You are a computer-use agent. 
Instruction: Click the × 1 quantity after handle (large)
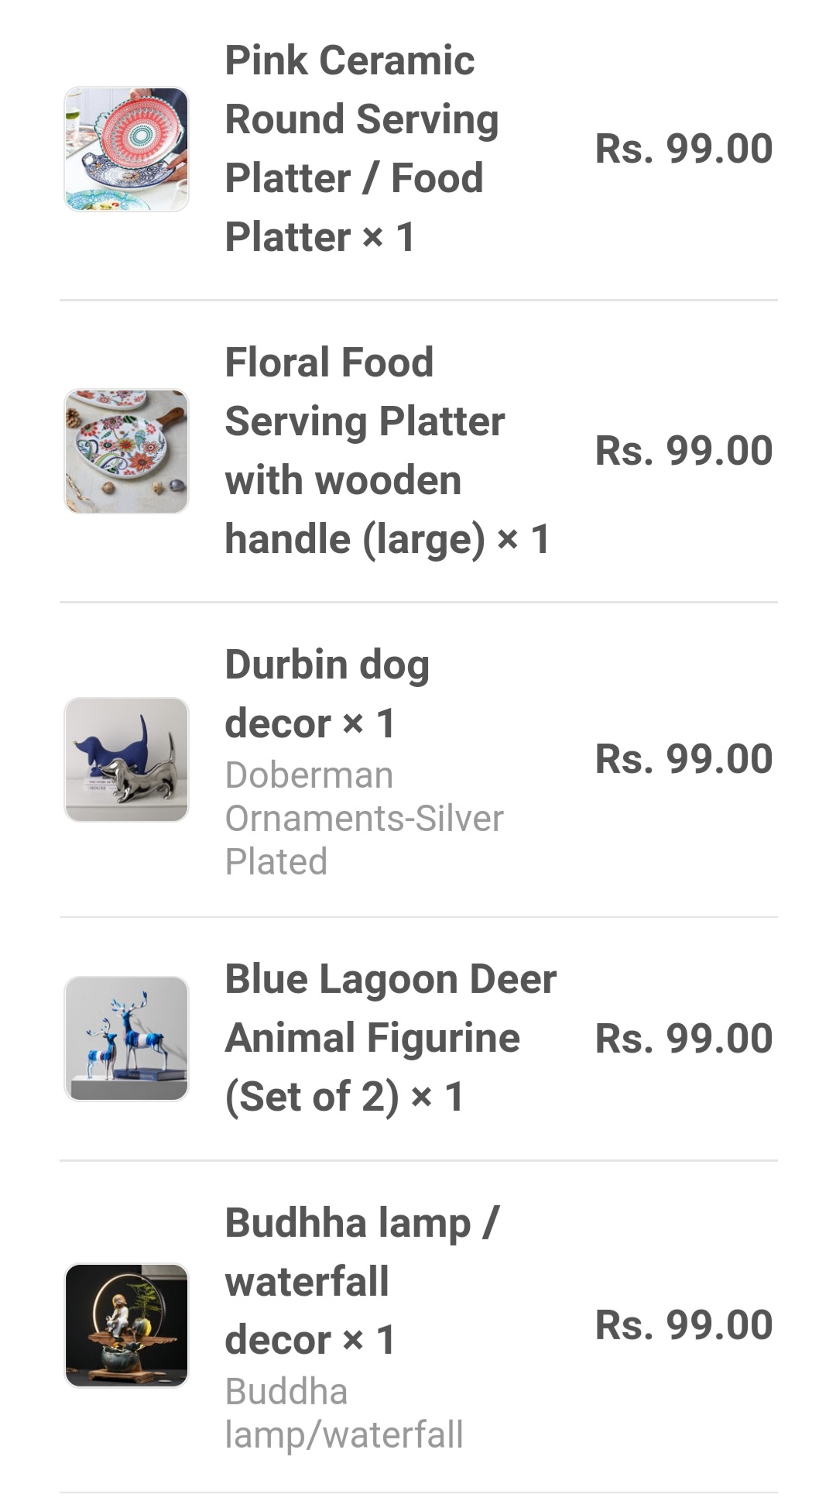[523, 539]
